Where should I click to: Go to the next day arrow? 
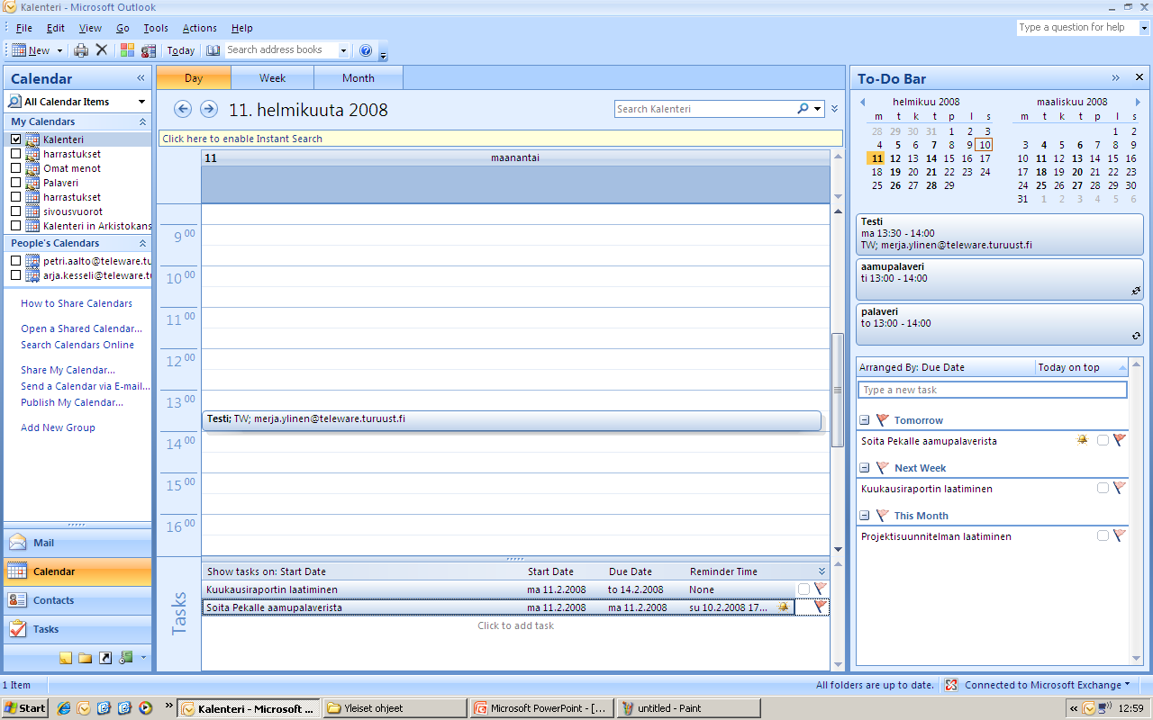209,109
